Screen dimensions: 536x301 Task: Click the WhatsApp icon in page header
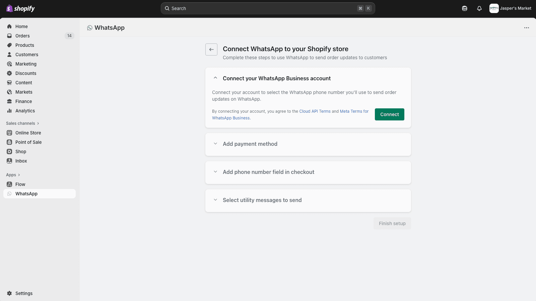click(90, 28)
